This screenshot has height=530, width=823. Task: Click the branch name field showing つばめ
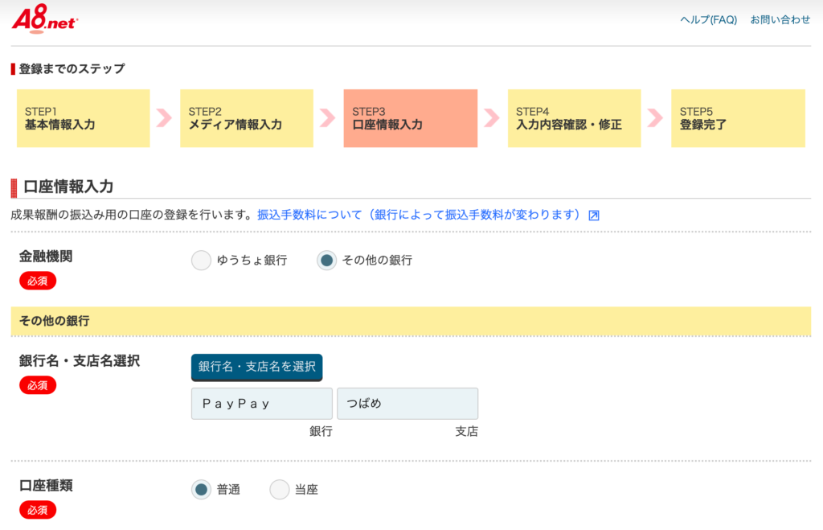407,404
